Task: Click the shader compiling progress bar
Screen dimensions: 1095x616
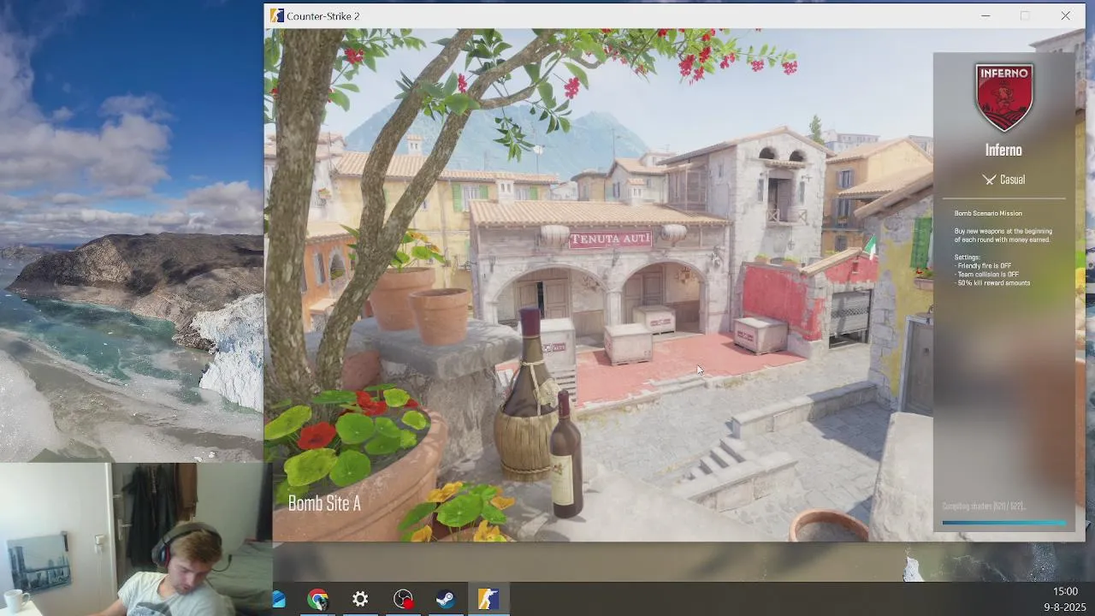Action: 1004,523
